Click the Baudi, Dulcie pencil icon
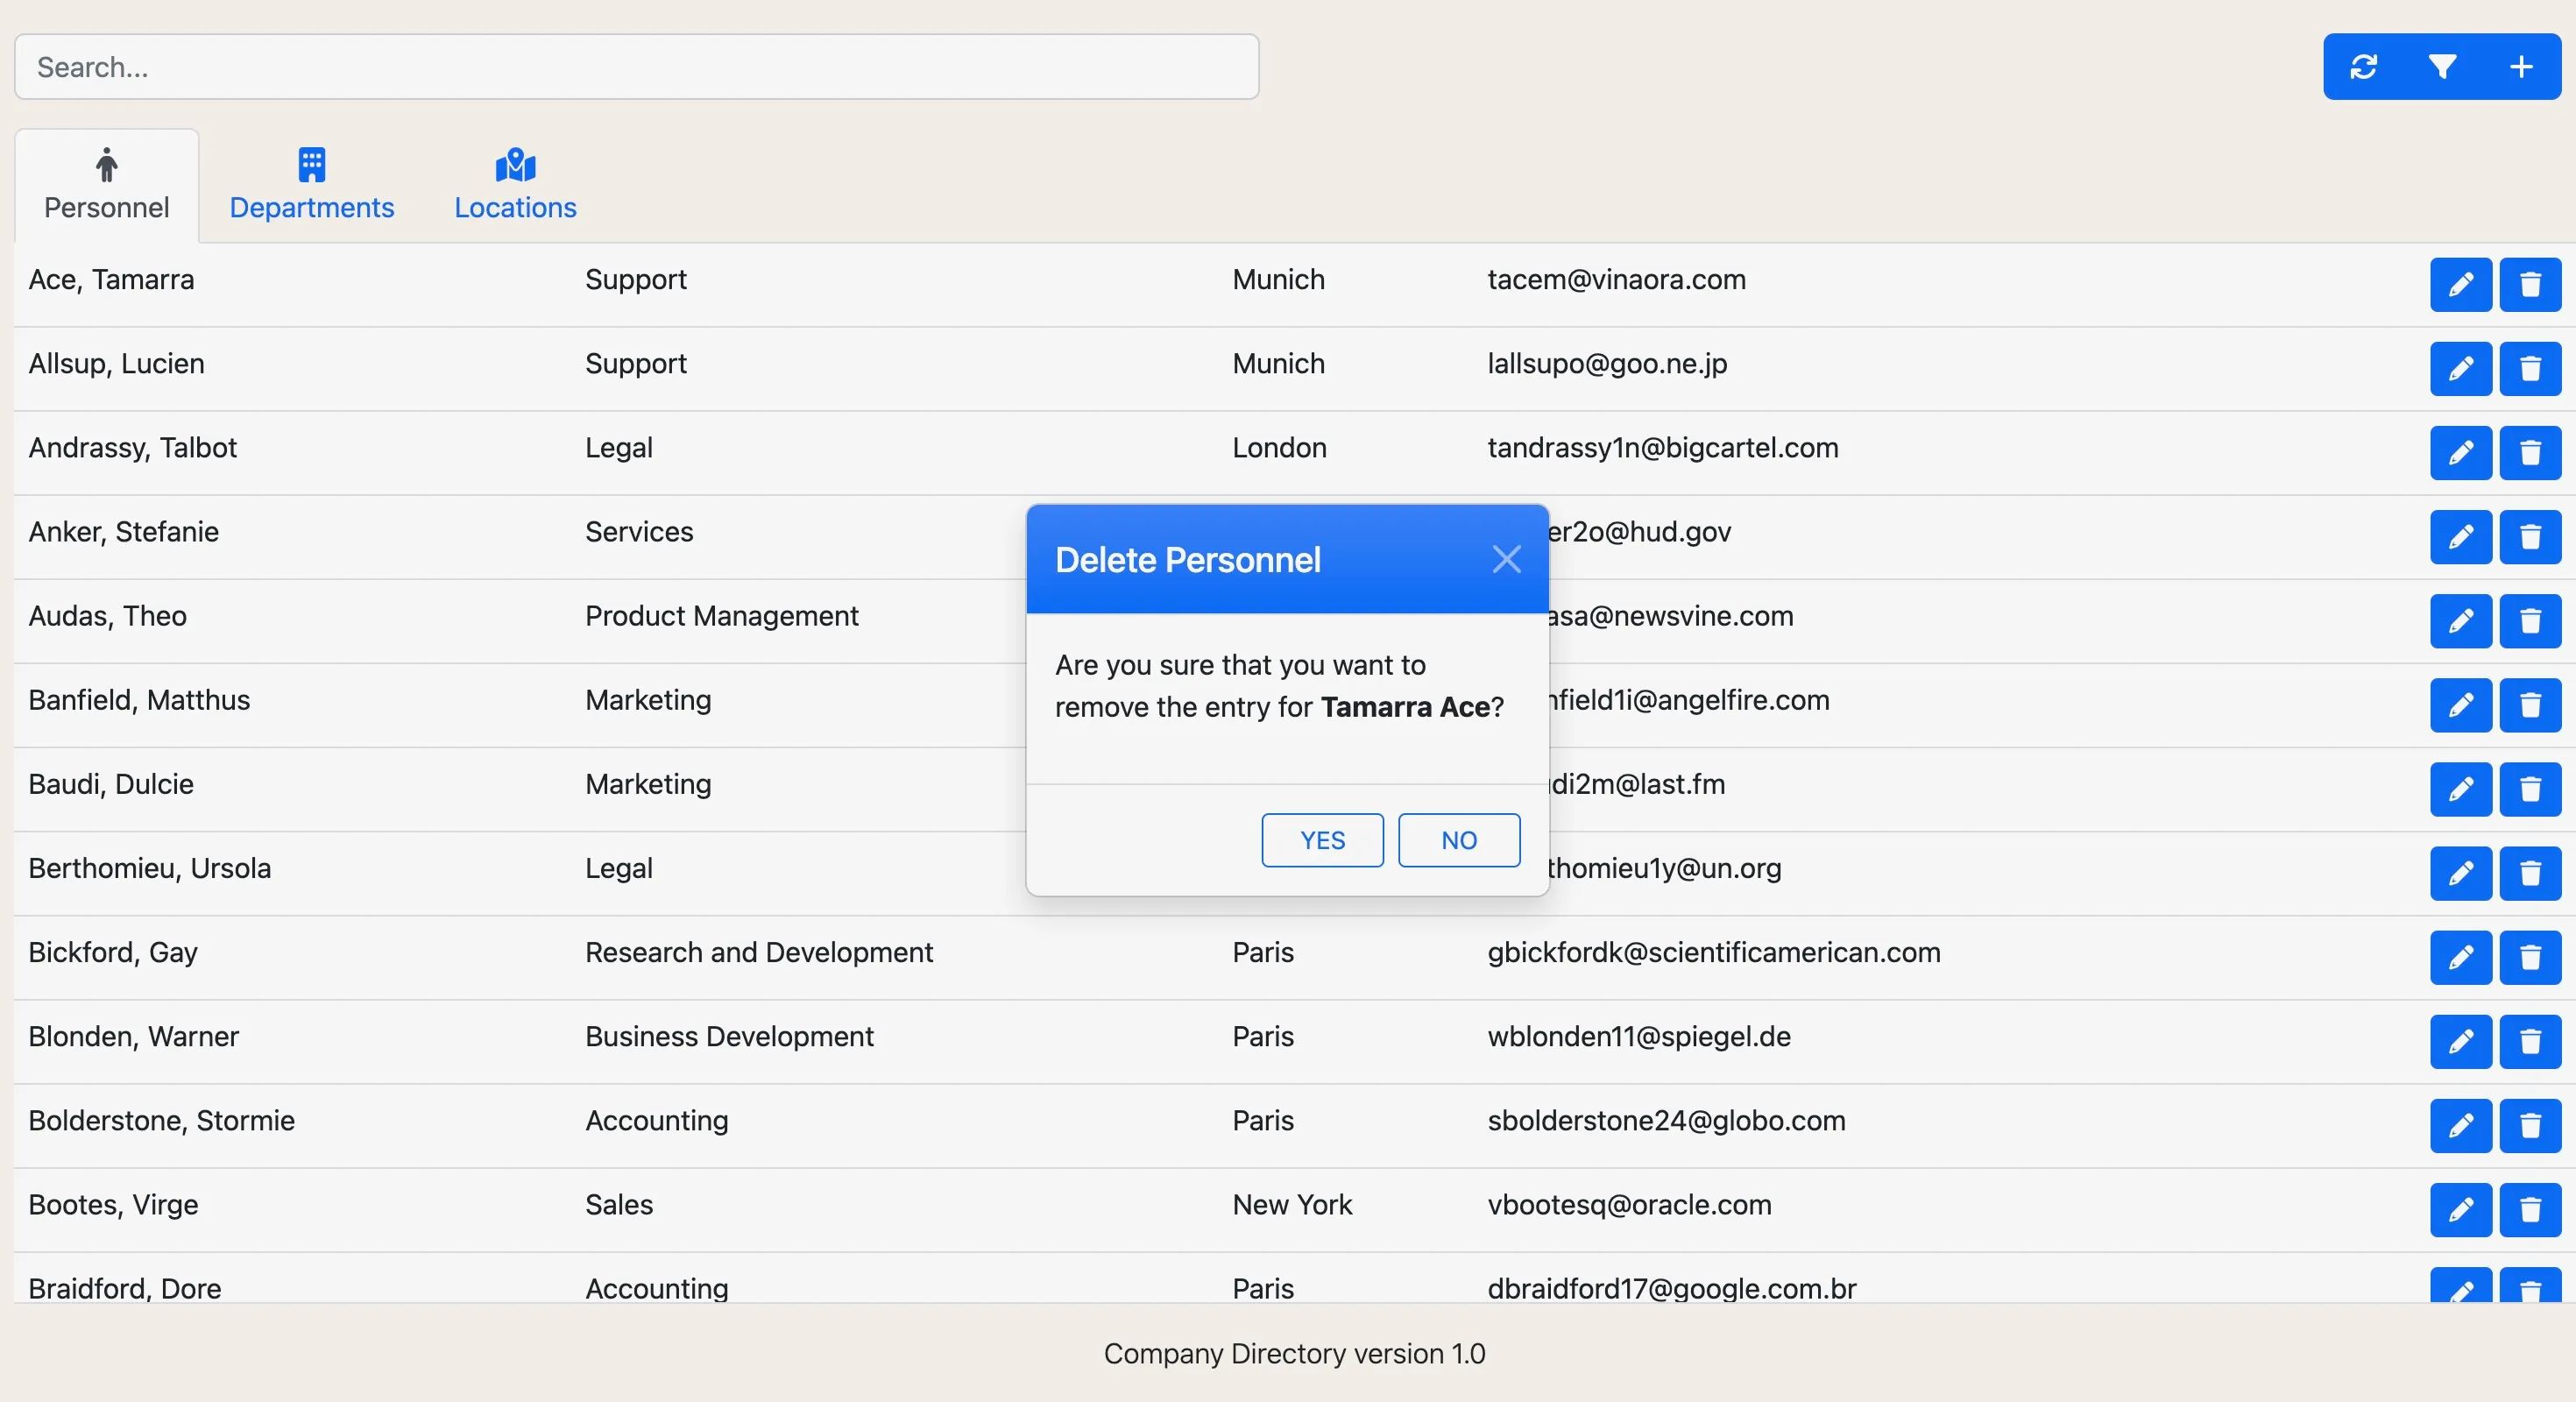 tap(2460, 789)
